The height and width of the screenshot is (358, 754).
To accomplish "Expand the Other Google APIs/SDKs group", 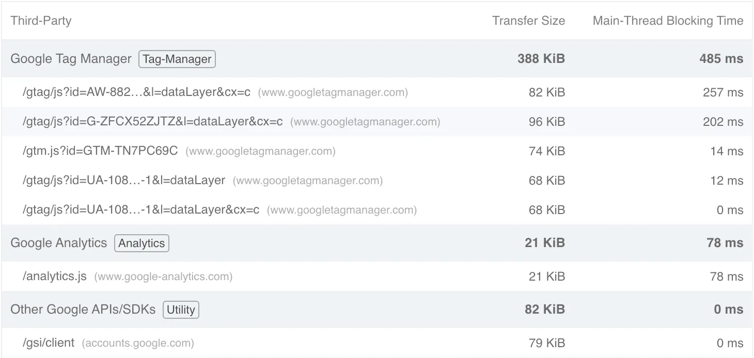I will click(x=83, y=310).
